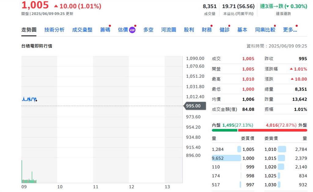Click the 資料時間 timestamp text
The image size is (313, 192).
click(x=277, y=46)
